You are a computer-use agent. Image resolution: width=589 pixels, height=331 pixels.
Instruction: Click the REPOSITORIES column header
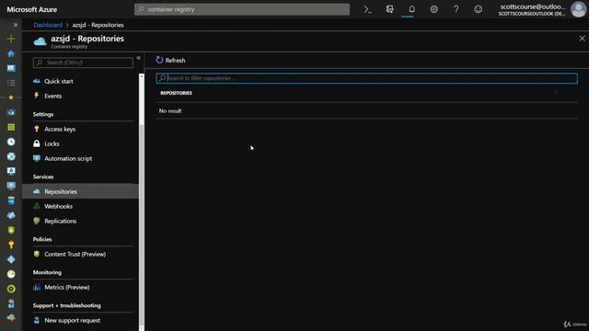[176, 93]
